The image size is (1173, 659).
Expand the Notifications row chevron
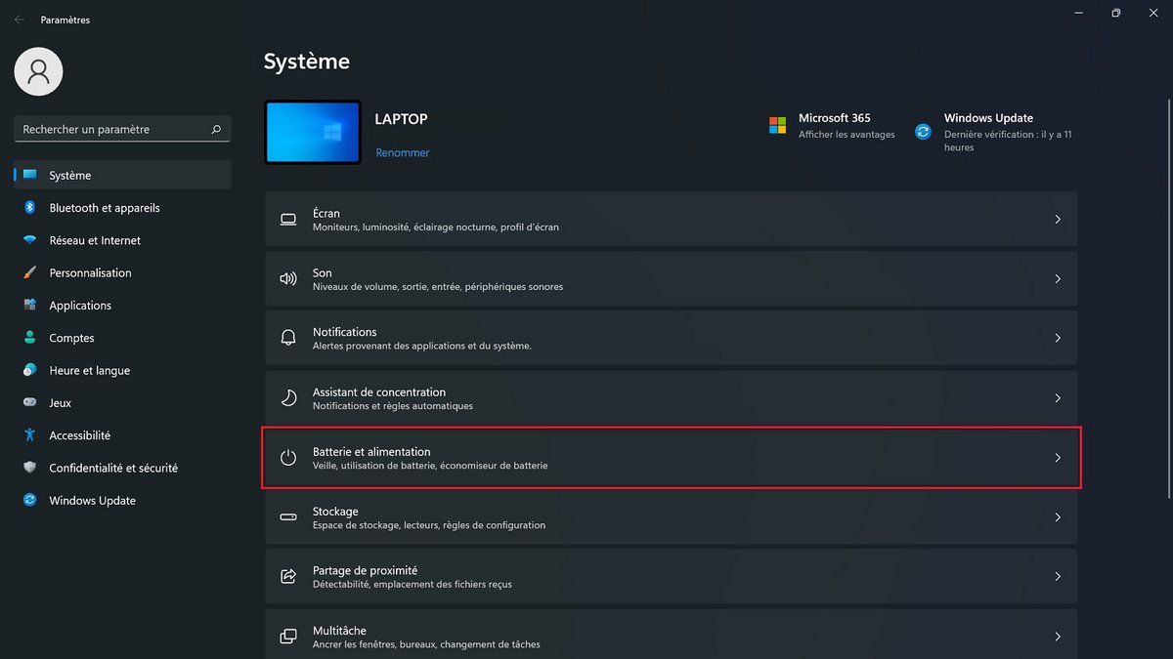[x=1058, y=338]
